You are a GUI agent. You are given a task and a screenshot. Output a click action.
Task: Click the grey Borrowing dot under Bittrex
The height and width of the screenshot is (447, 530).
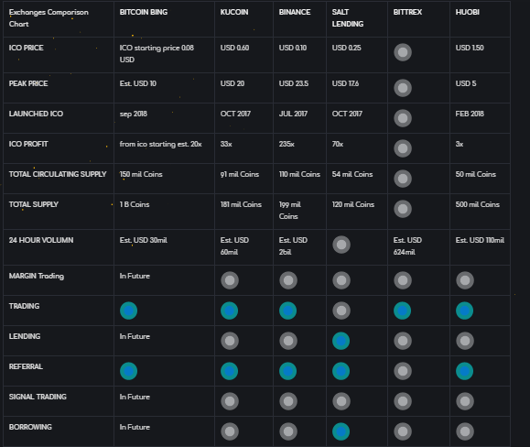(403, 431)
